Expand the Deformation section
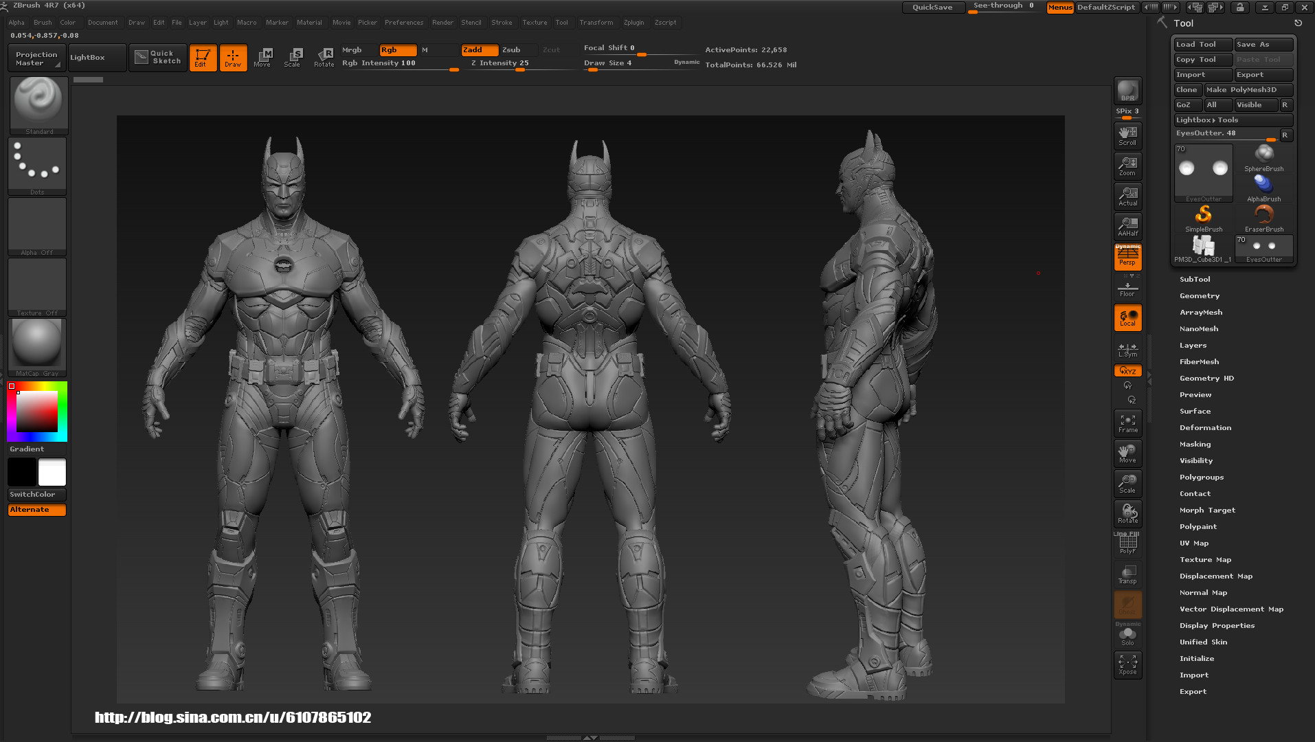The image size is (1315, 742). tap(1205, 428)
